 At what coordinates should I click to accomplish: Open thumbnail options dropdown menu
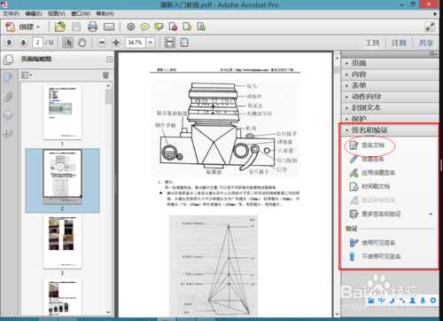tap(27, 75)
